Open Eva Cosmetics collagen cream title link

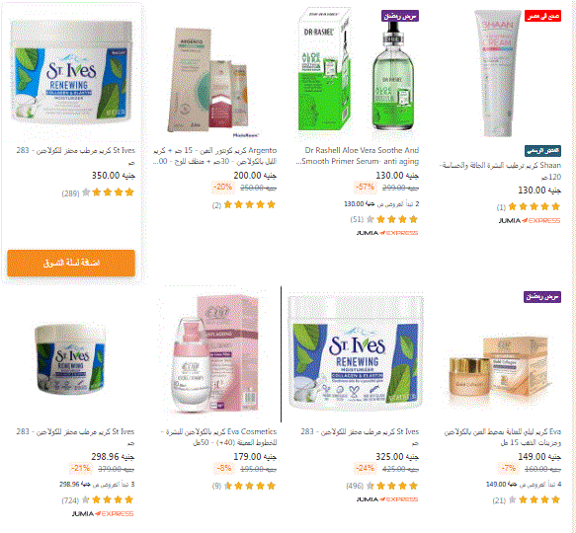coord(219,437)
